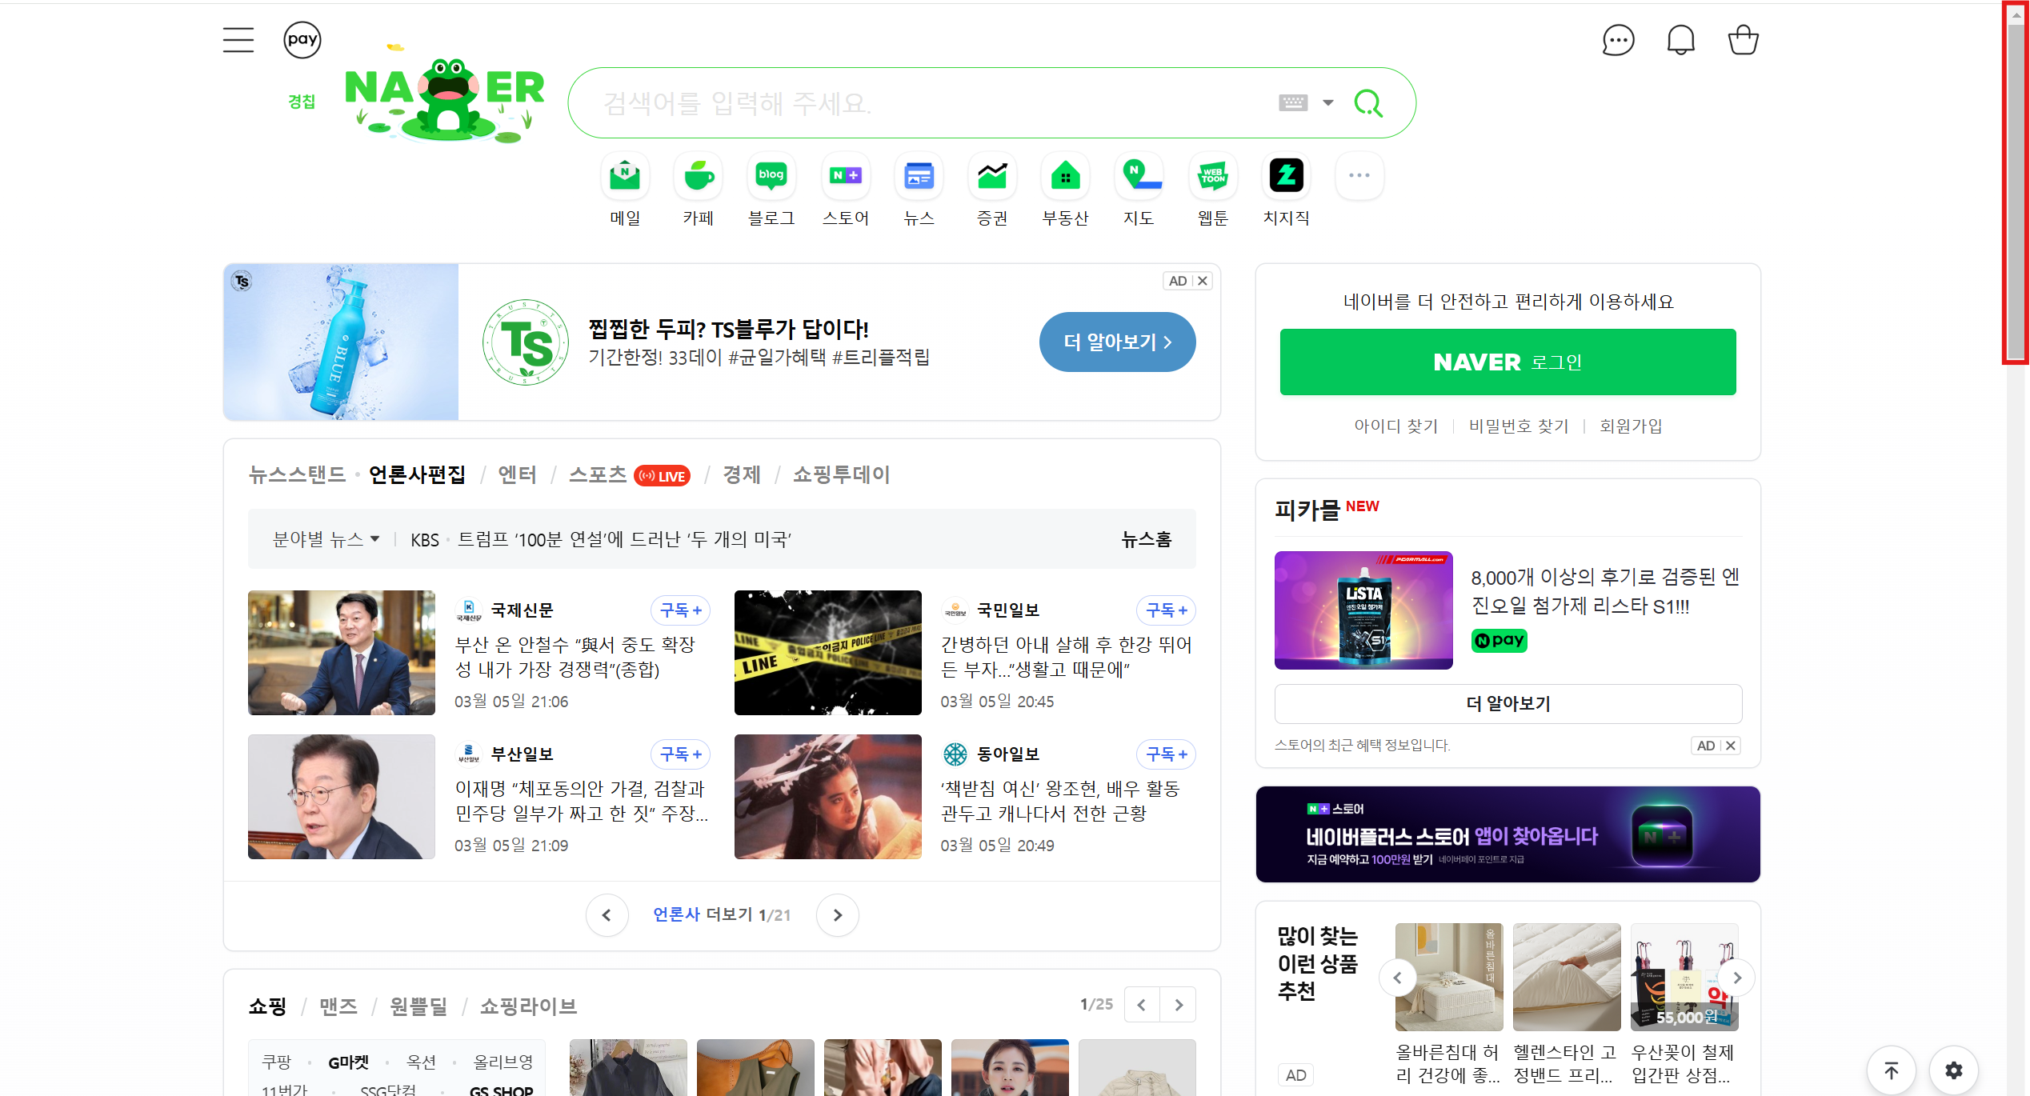Viewport: 2030px width, 1096px height.
Task: Close the TS블루 banner ad
Action: point(1203,281)
